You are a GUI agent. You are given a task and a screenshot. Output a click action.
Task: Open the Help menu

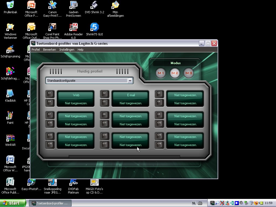[80, 50]
